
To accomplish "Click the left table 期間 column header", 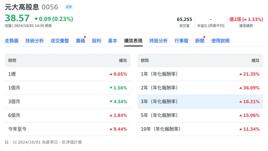I will 12,60.
